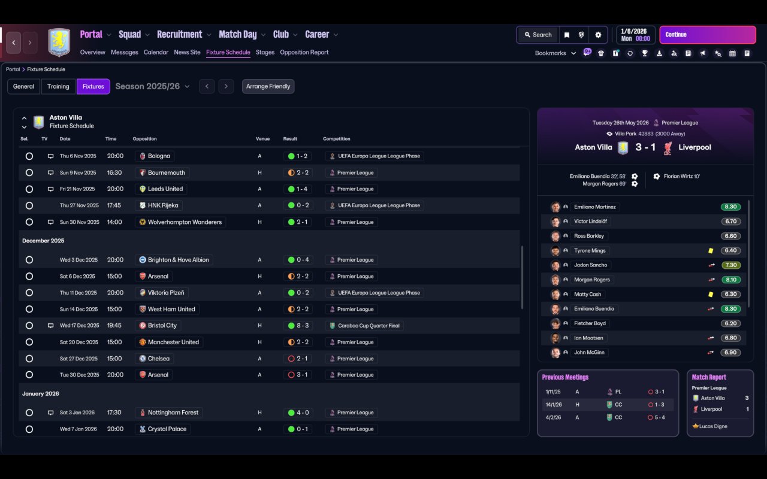Screen dimensions: 767x479
Task: Open the player search icon in bookmarks bar
Action: [x=674, y=53]
